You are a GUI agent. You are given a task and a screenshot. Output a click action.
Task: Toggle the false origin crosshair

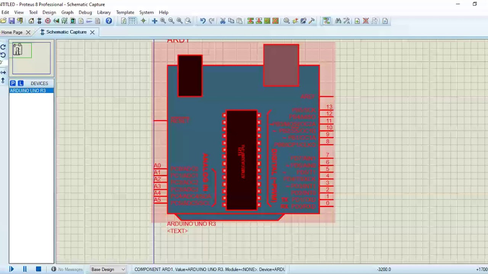pyautogui.click(x=143, y=21)
